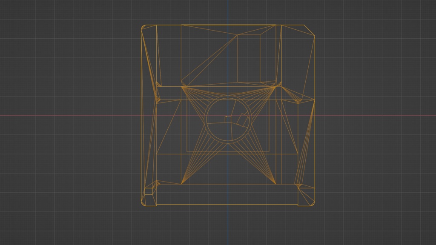Select the orange wireframe mesh object
436x245 pixels.
(x=228, y=115)
